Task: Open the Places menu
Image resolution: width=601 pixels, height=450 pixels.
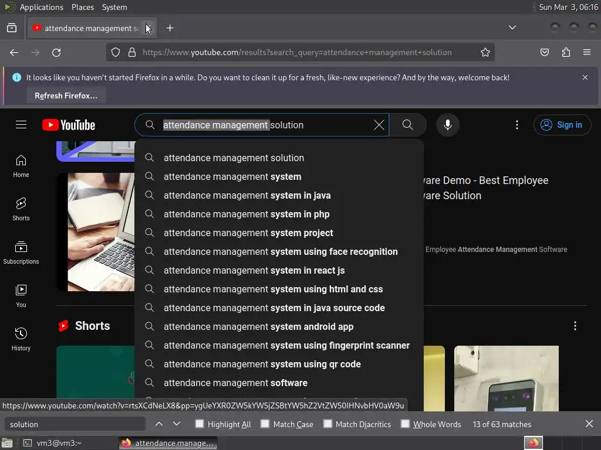Action: click(x=82, y=7)
